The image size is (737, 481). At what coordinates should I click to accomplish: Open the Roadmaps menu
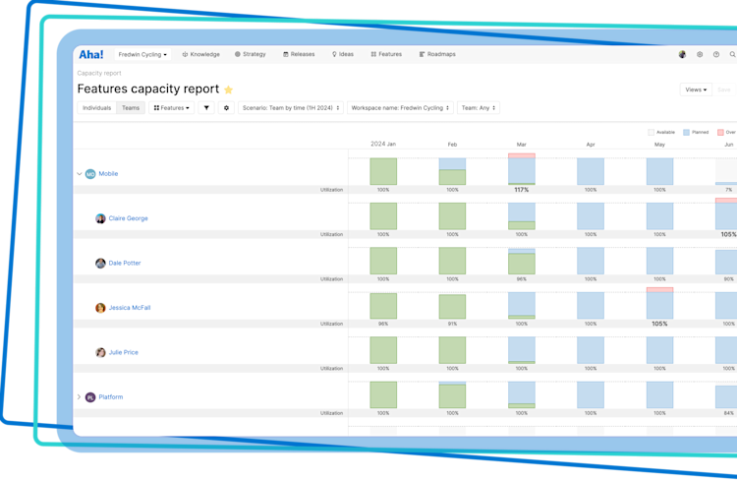[437, 55]
